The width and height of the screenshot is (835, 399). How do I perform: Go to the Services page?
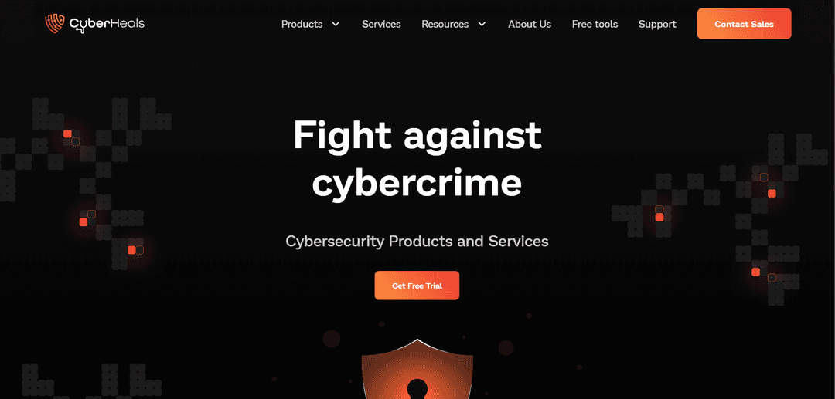pos(381,24)
